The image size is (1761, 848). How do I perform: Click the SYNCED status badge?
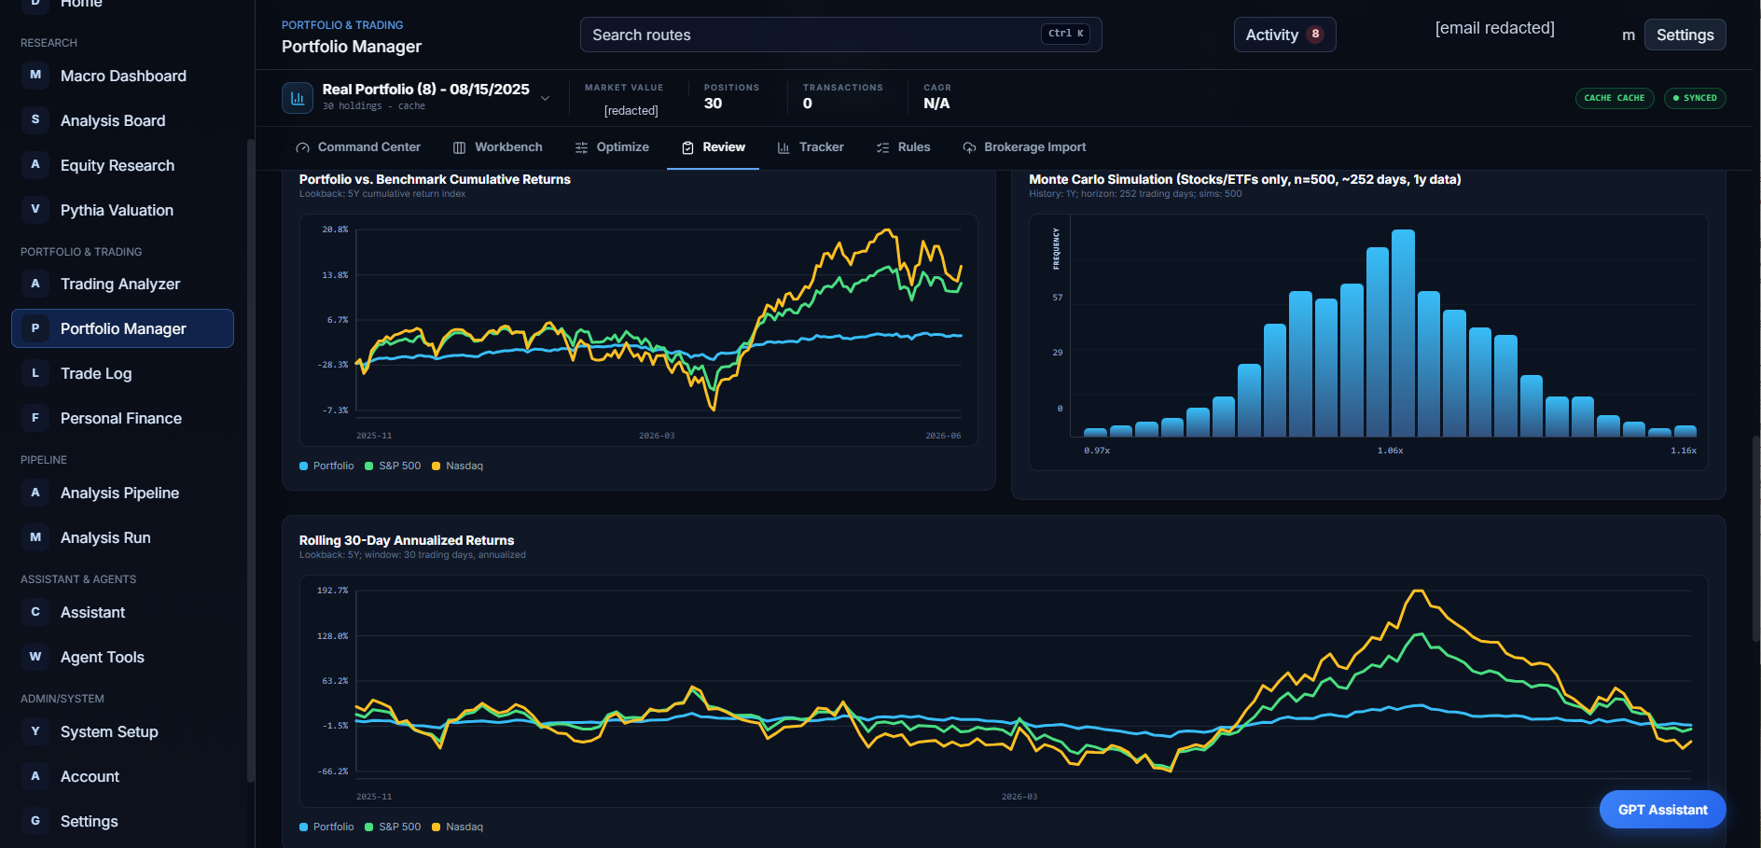(1695, 98)
